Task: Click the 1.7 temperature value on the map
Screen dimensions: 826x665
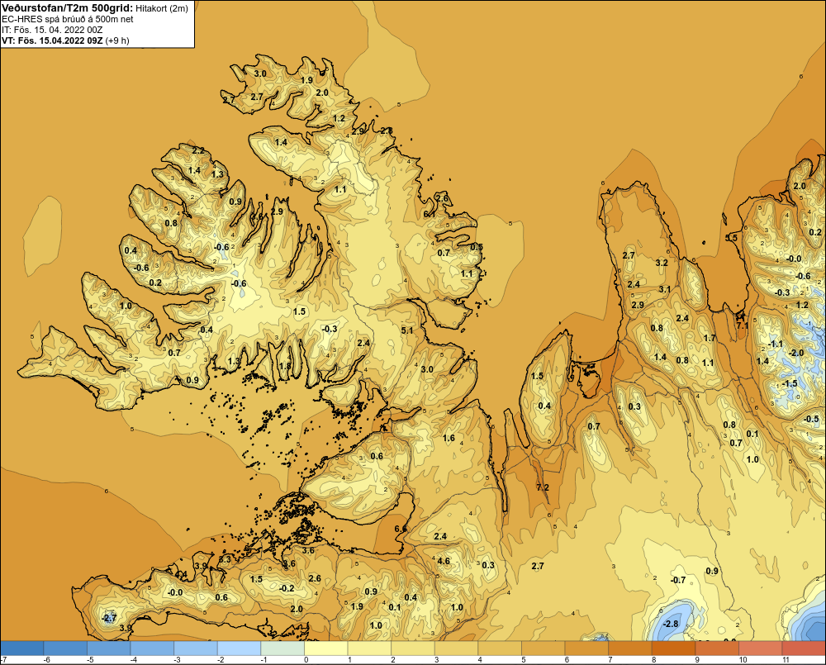Action: tap(710, 338)
